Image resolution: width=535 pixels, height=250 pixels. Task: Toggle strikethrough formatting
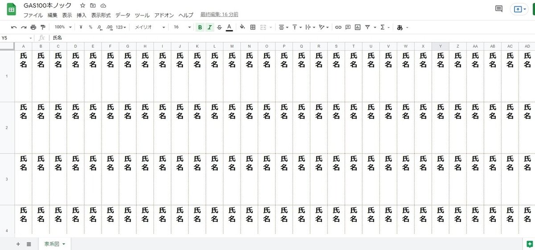(219, 27)
